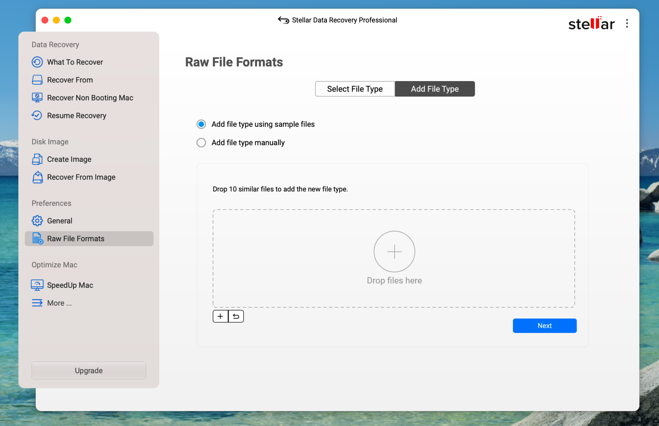
Task: Click the More list icon in sidebar
Action: pos(37,303)
